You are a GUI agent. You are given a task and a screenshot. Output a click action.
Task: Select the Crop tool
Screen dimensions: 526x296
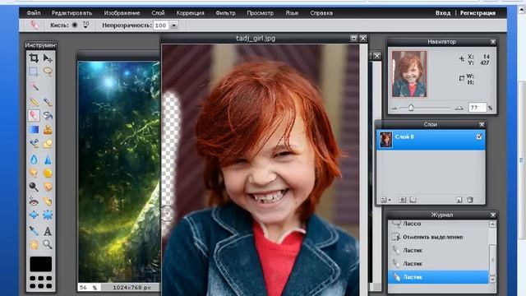pos(34,58)
